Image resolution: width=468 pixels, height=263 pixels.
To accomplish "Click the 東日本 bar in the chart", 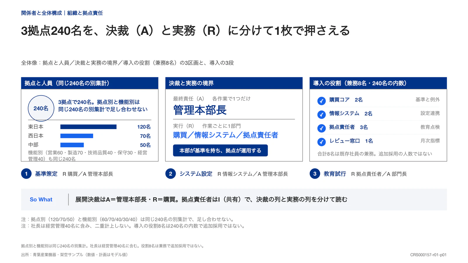I will point(88,127).
